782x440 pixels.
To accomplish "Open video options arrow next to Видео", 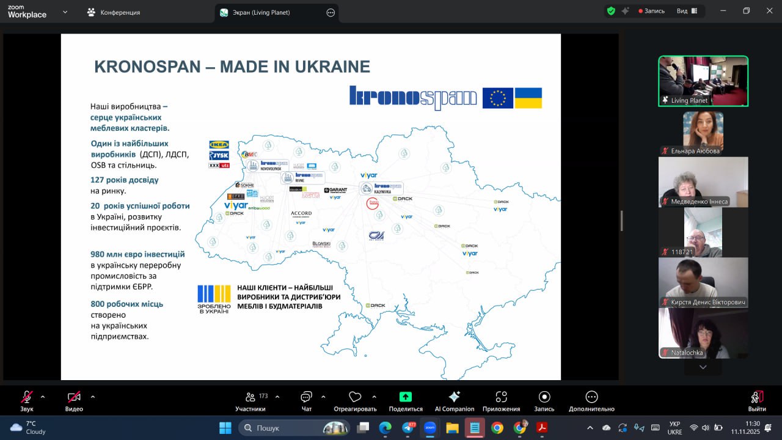I will point(93,397).
